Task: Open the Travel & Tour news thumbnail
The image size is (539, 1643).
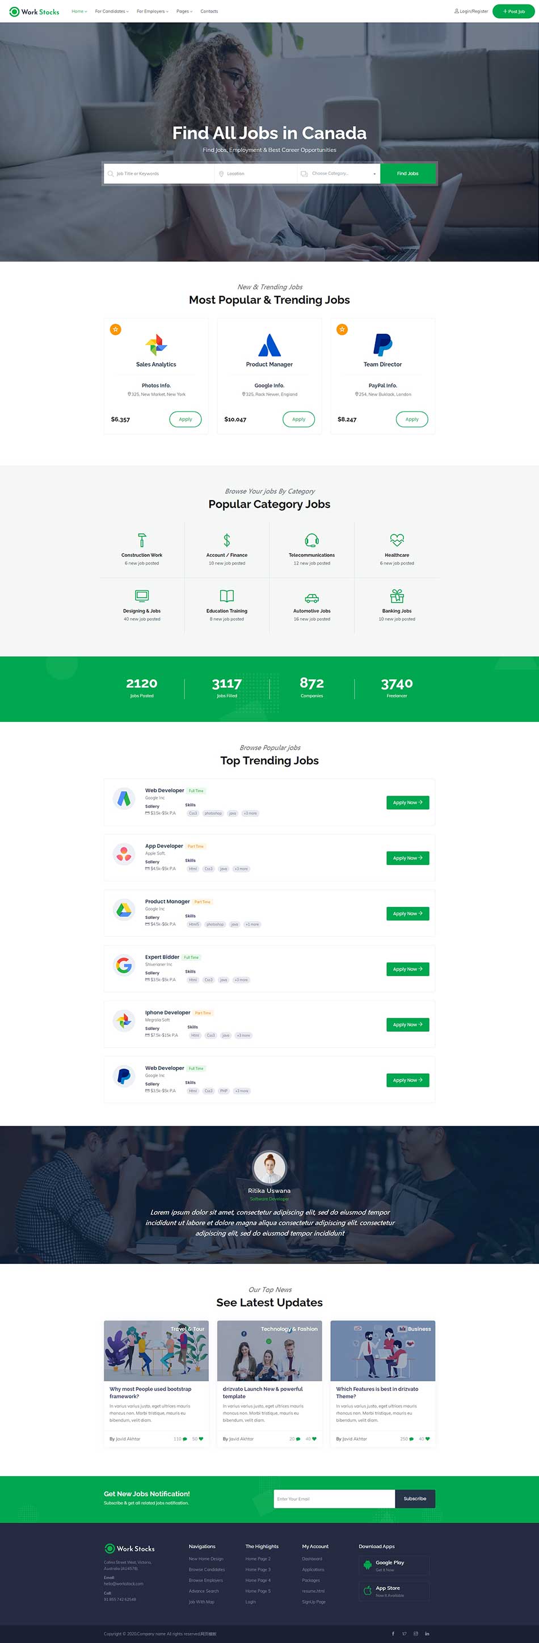Action: [155, 1350]
